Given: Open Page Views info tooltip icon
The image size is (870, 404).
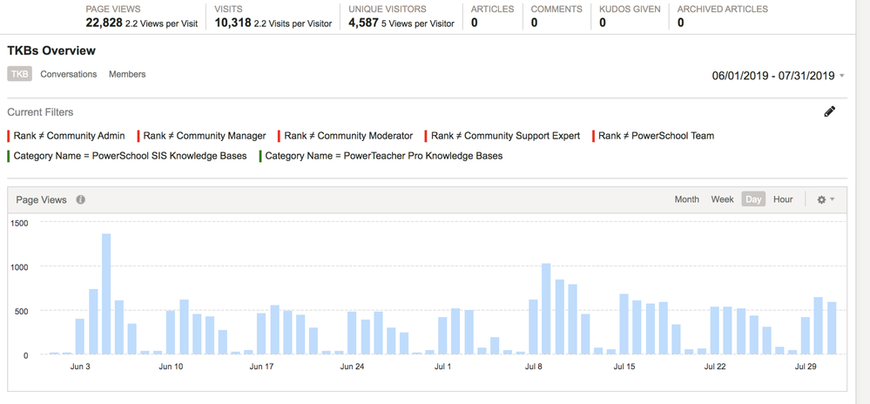Looking at the screenshot, I should pos(80,199).
